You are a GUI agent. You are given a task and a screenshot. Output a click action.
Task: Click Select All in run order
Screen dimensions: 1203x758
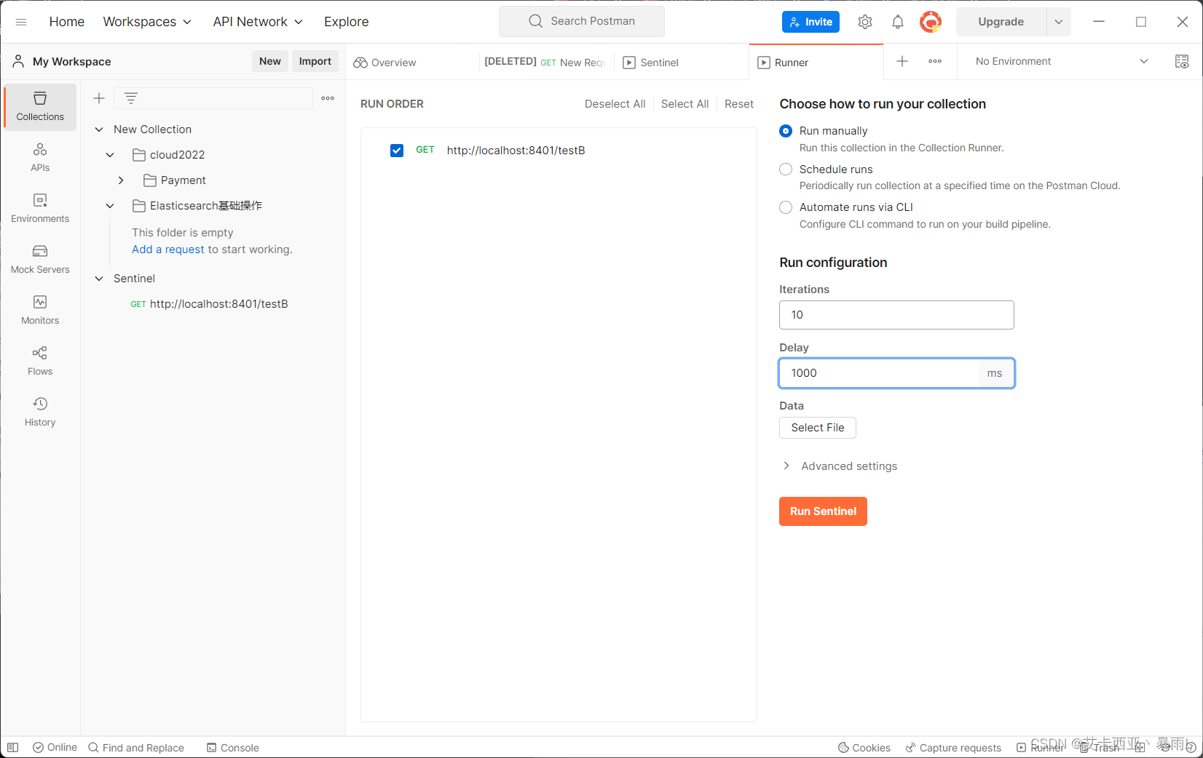click(x=685, y=104)
